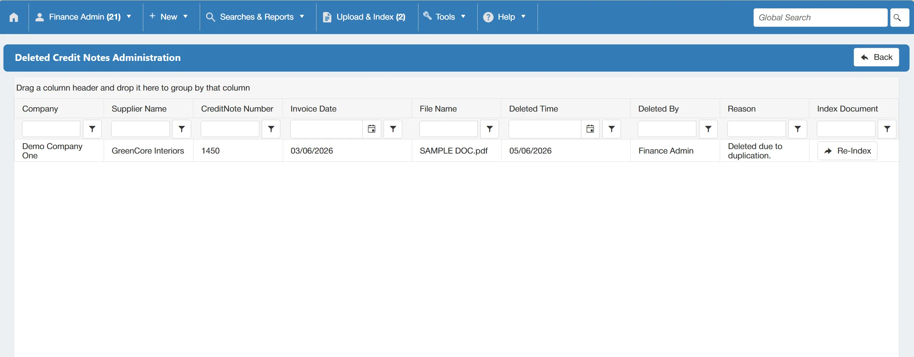Sort by CreditNote Number header
This screenshot has height=357, width=914.
pyautogui.click(x=237, y=109)
